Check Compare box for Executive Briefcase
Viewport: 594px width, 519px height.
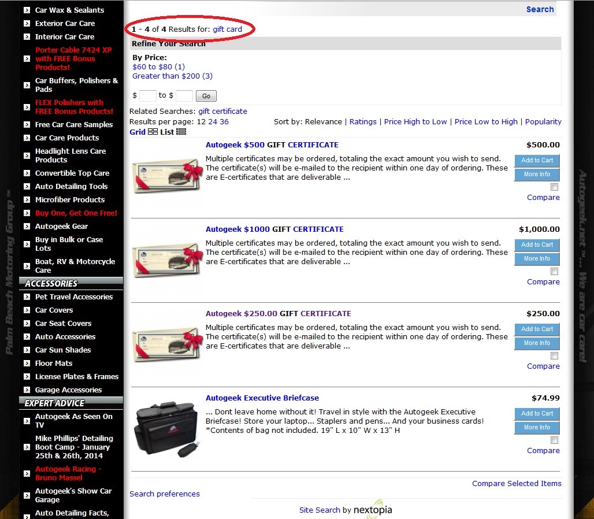[x=554, y=440]
